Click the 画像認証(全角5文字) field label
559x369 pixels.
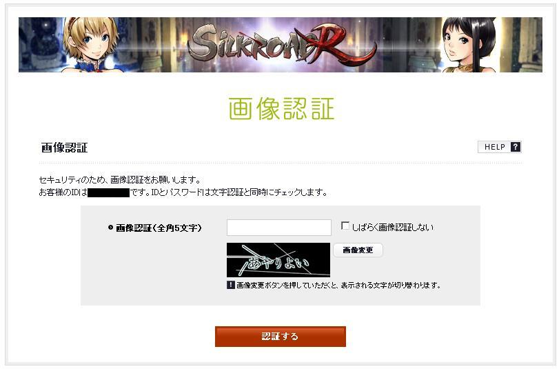pos(159,228)
